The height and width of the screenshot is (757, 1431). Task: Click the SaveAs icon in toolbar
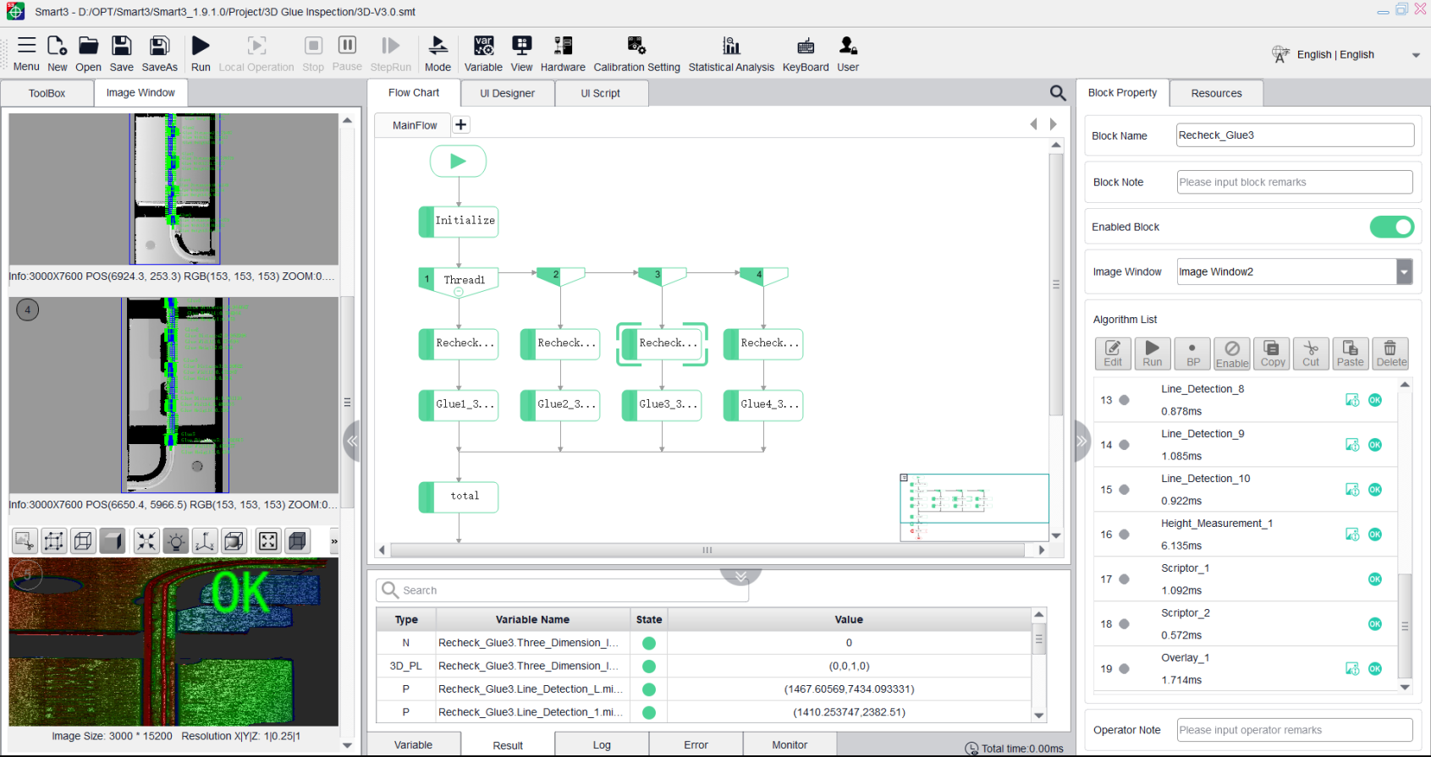159,54
